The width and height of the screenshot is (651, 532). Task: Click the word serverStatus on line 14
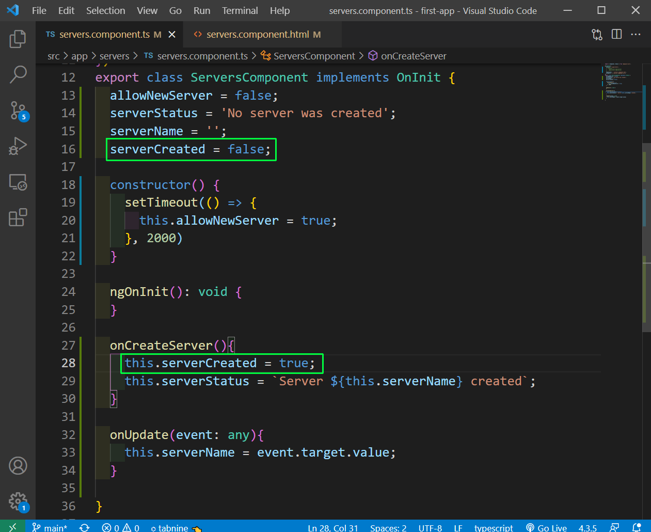pos(154,113)
